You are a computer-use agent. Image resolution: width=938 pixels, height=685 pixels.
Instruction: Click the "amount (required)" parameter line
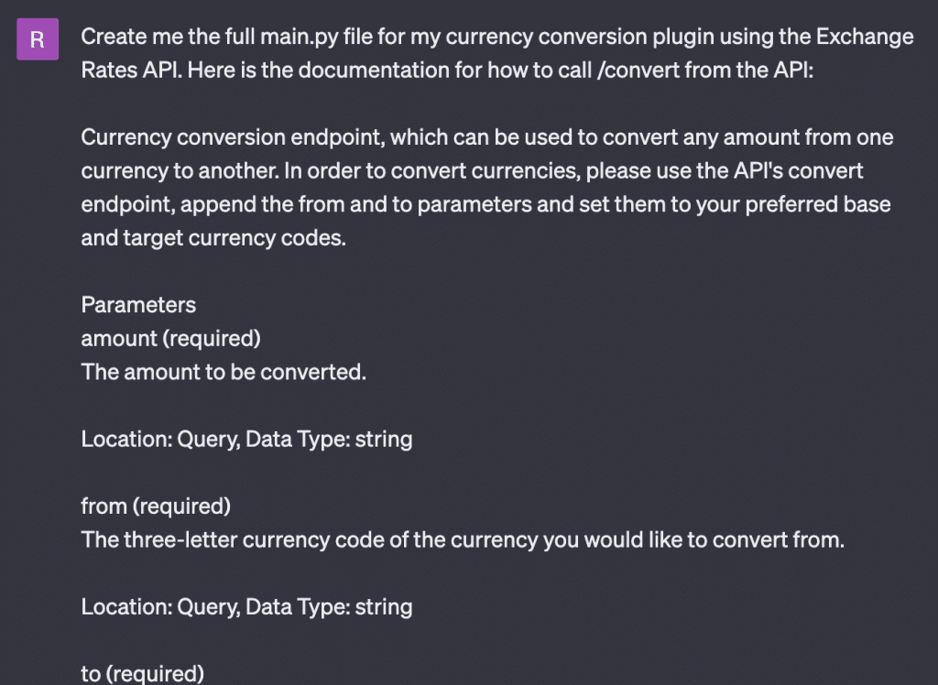tap(170, 339)
